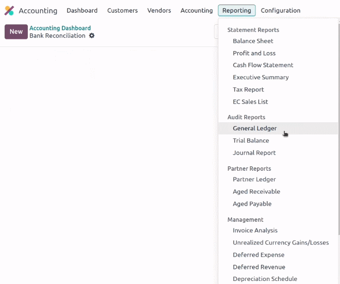Viewport: 340px width, 284px height.
Task: Follow the Accounting Dashboard breadcrumb link
Action: (x=60, y=28)
